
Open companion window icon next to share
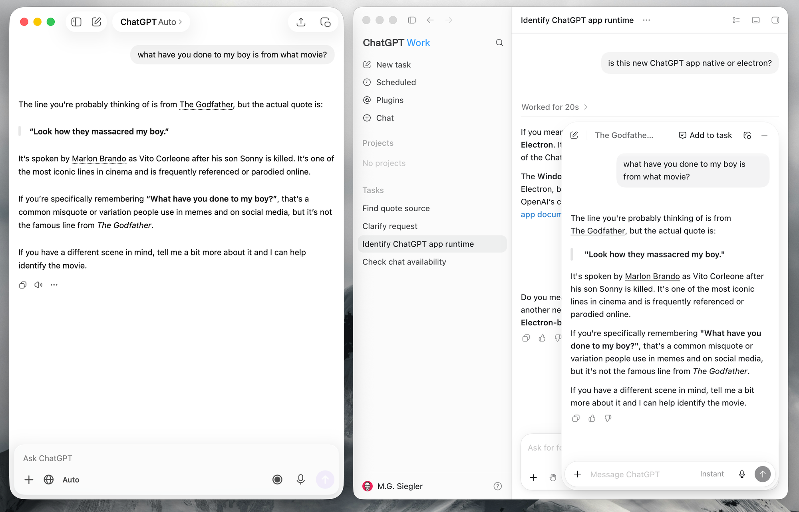pyautogui.click(x=326, y=22)
